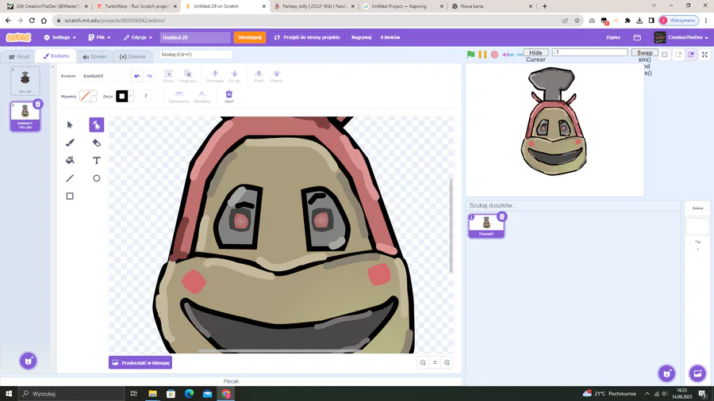Switch to the Kostiumy tab
Screen dimensions: 714x401
(56, 56)
